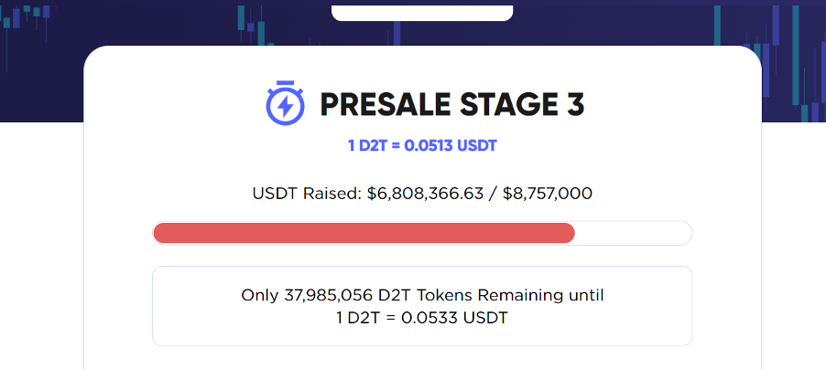This screenshot has height=369, width=826.
Task: Click the USDT Raised amount line
Action: point(422,194)
